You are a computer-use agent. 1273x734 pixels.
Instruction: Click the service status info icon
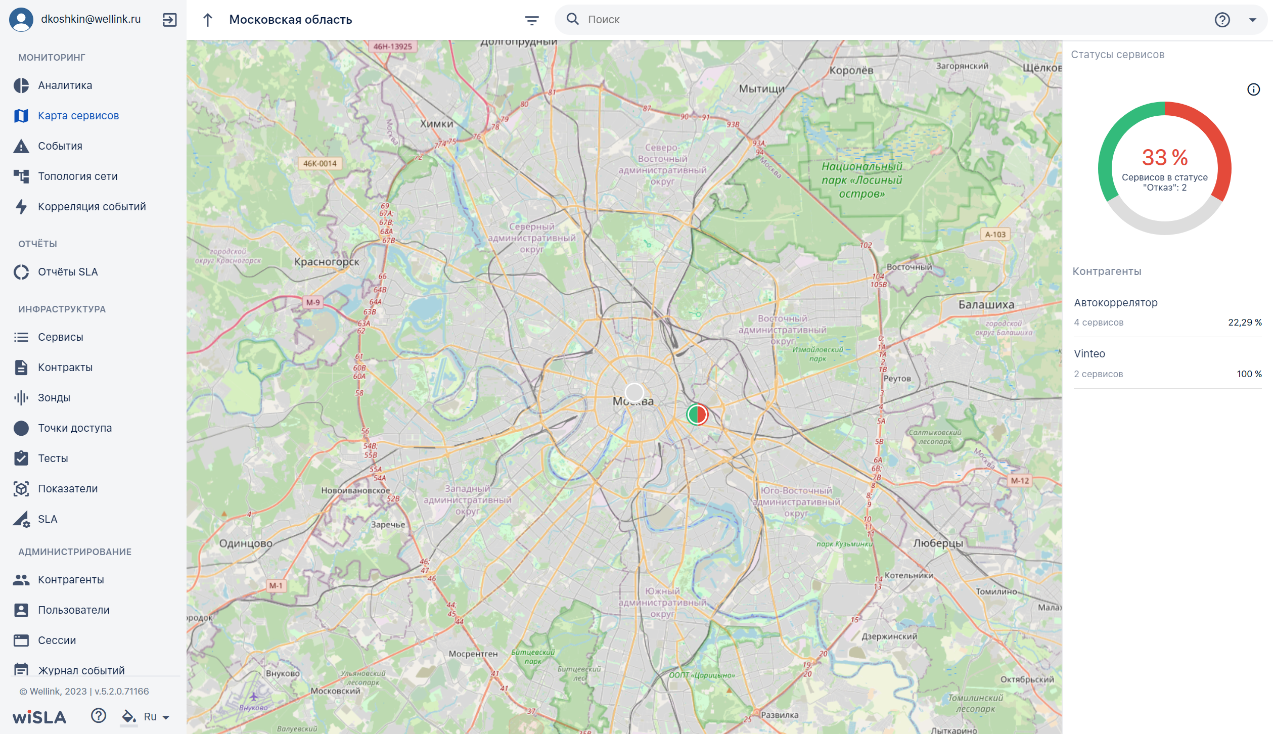pyautogui.click(x=1253, y=89)
